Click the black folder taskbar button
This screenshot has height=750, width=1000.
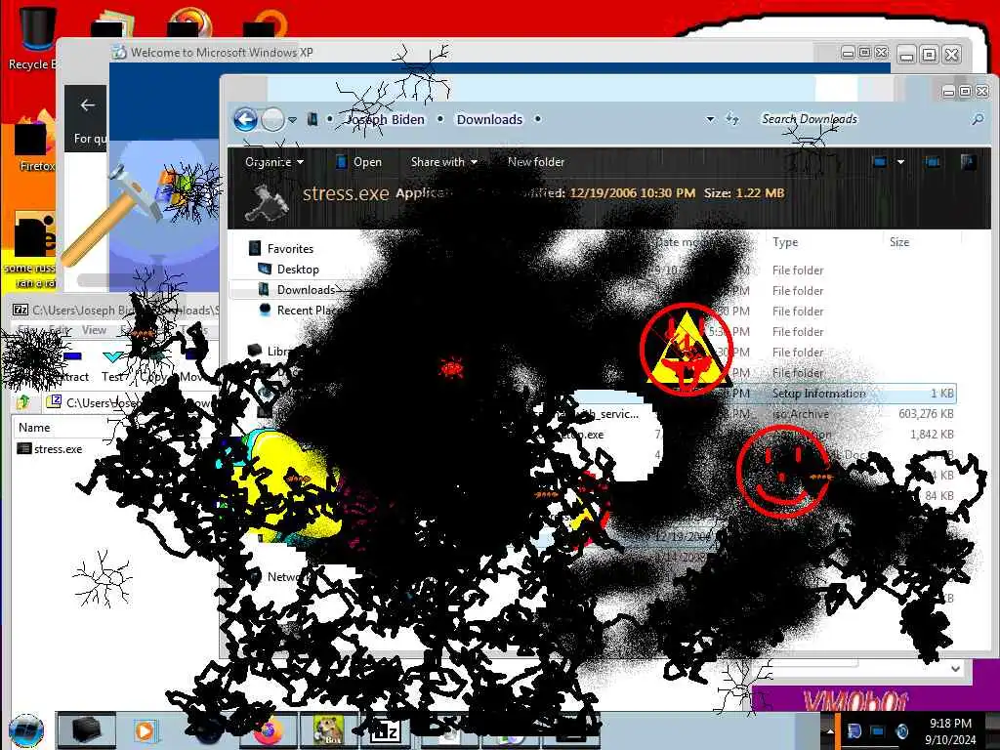tap(86, 730)
